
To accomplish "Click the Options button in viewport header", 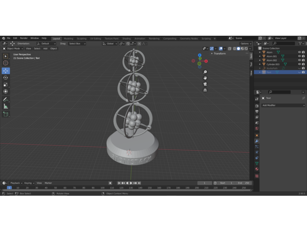I will (245, 44).
